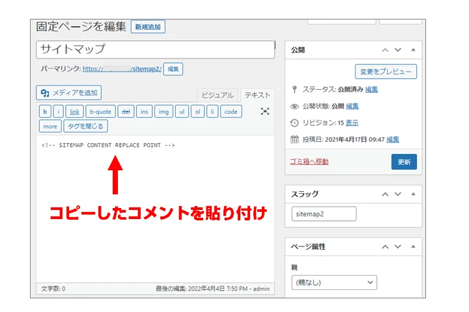Click the code quicktag button

231,112
